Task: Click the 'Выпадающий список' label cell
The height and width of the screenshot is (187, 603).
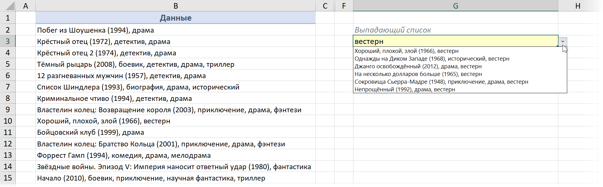Action: coord(393,30)
